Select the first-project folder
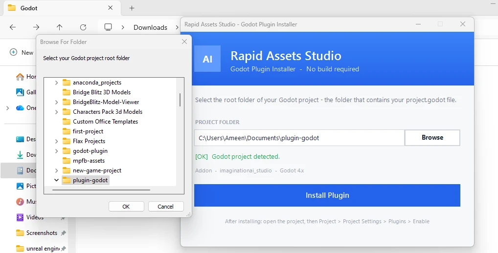Image resolution: width=498 pixels, height=253 pixels. tap(83, 131)
